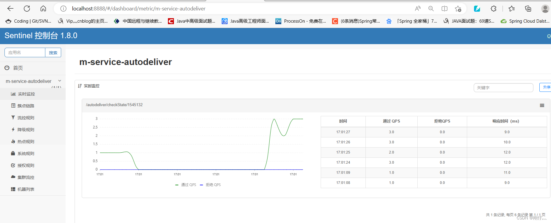Open 授权规则 in sidebar

(x=33, y=165)
